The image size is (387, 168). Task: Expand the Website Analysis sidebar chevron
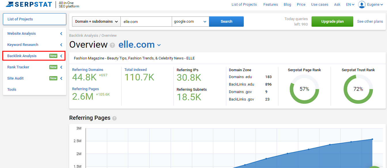[x=61, y=34]
